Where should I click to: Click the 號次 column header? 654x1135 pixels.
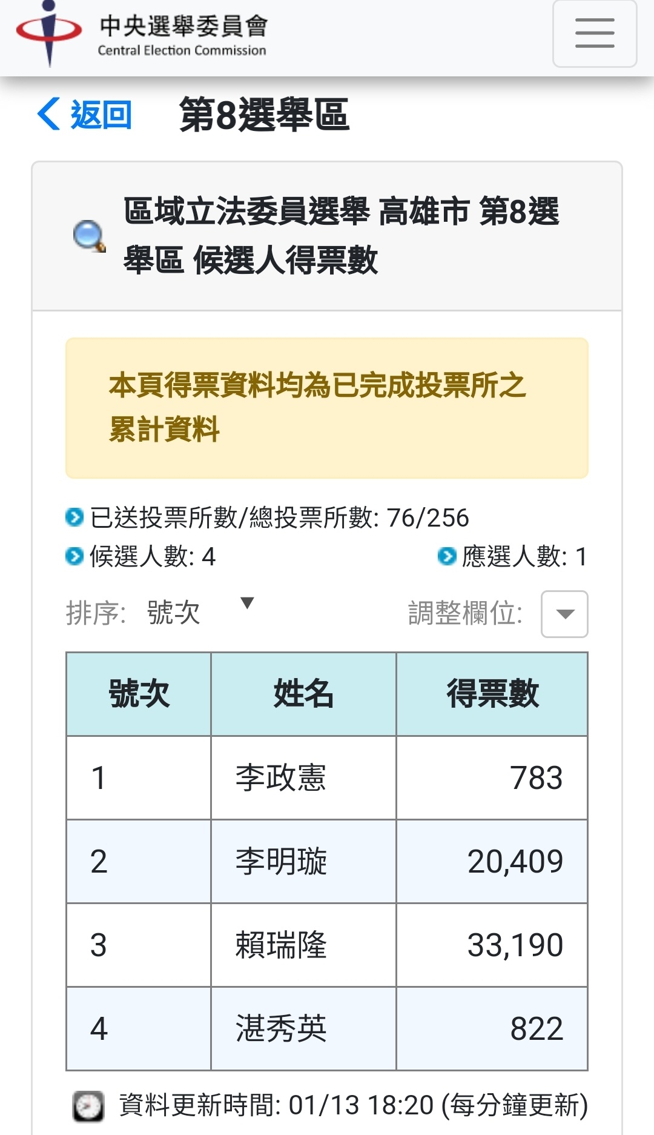[139, 694]
